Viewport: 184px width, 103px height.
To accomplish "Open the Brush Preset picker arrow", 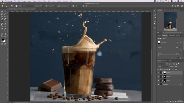I will [x=14, y=6].
